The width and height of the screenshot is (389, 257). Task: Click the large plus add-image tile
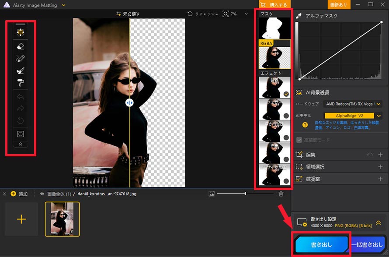click(x=21, y=219)
